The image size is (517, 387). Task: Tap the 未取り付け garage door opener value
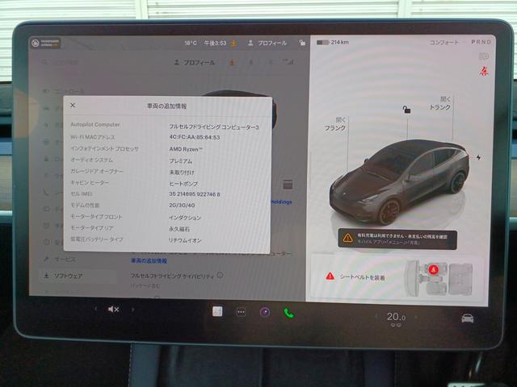pos(182,172)
